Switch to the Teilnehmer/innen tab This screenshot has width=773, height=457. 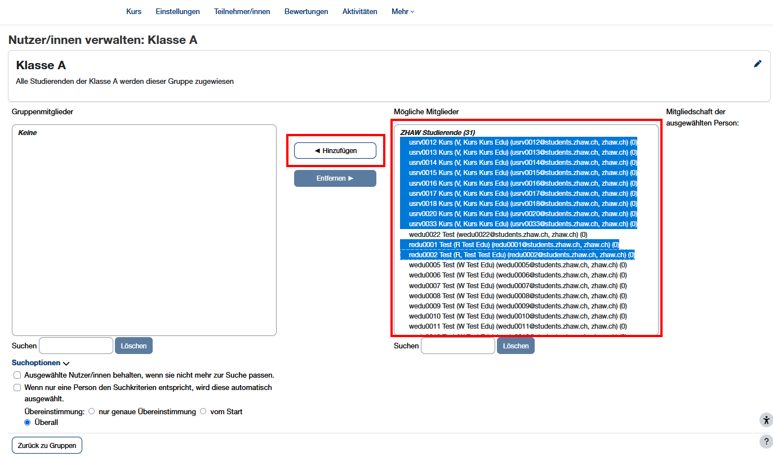[x=242, y=12]
